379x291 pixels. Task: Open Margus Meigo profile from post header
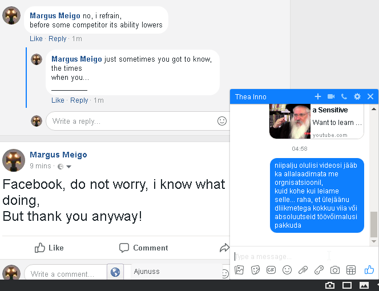click(x=58, y=155)
